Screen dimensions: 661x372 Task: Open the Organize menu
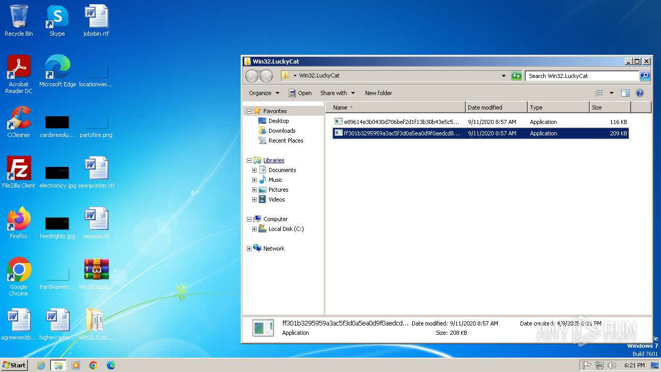pos(264,93)
